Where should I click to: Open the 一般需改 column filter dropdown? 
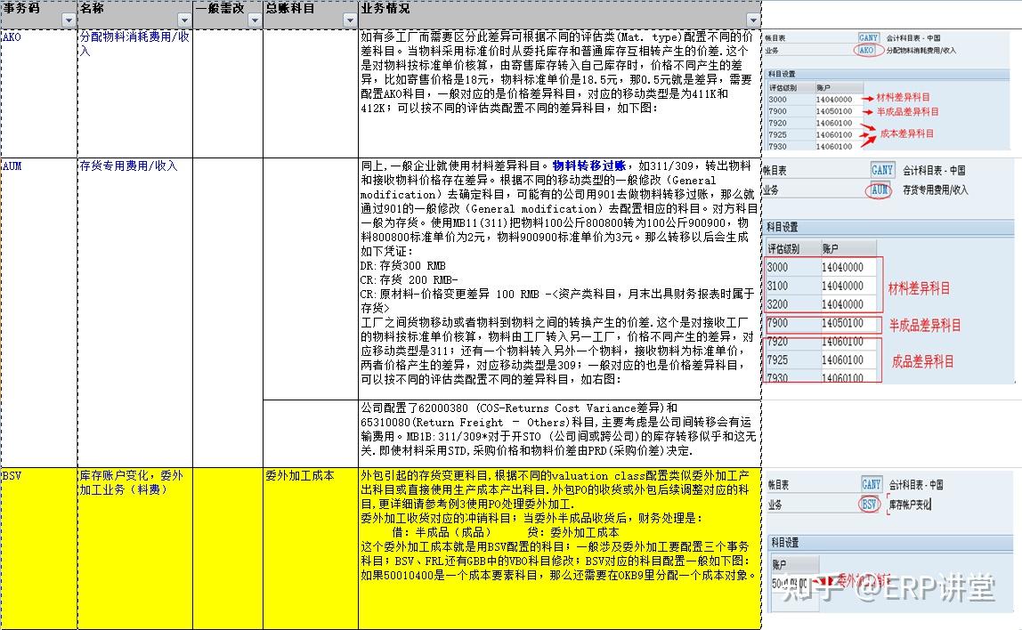tap(254, 19)
